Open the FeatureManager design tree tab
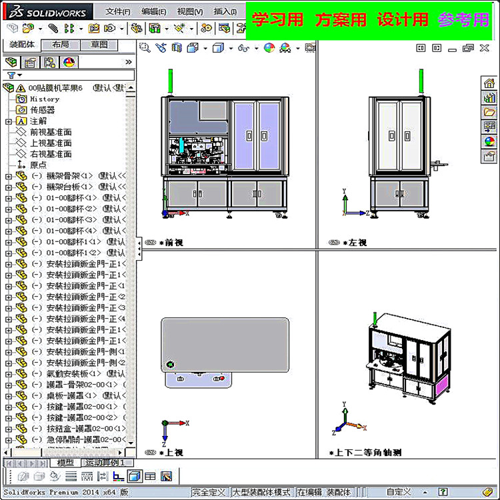 pyautogui.click(x=11, y=62)
